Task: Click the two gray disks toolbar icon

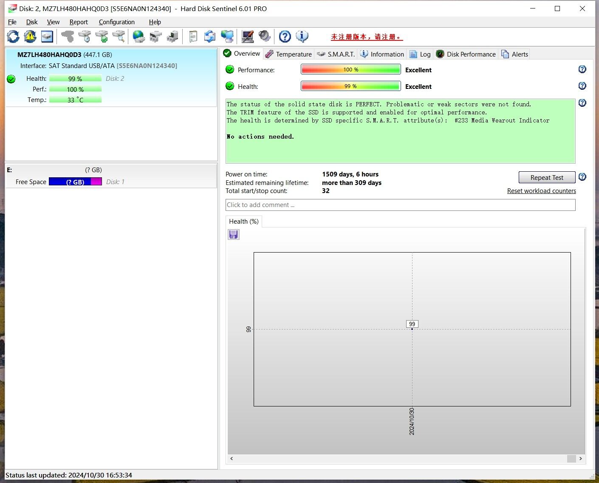Action: (x=155, y=37)
